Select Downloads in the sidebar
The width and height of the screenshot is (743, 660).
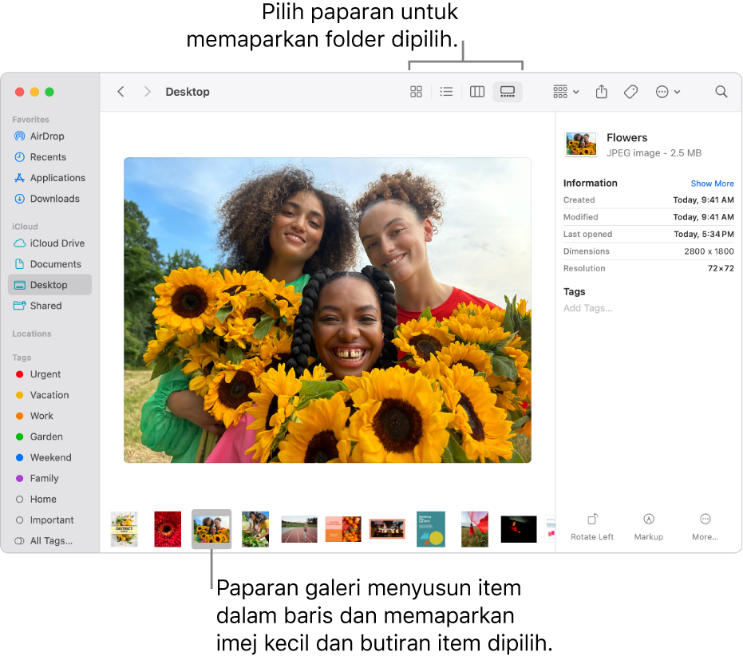click(x=54, y=199)
